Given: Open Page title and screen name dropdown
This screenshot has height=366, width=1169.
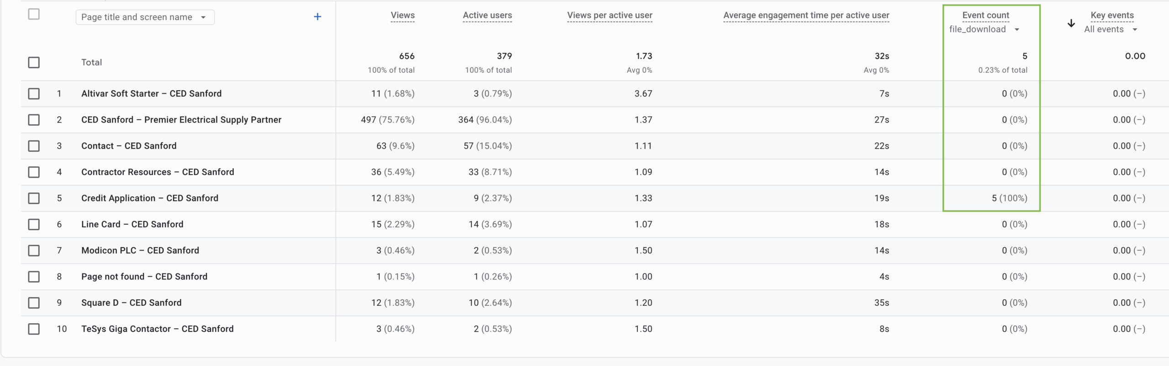Looking at the screenshot, I should (x=145, y=17).
